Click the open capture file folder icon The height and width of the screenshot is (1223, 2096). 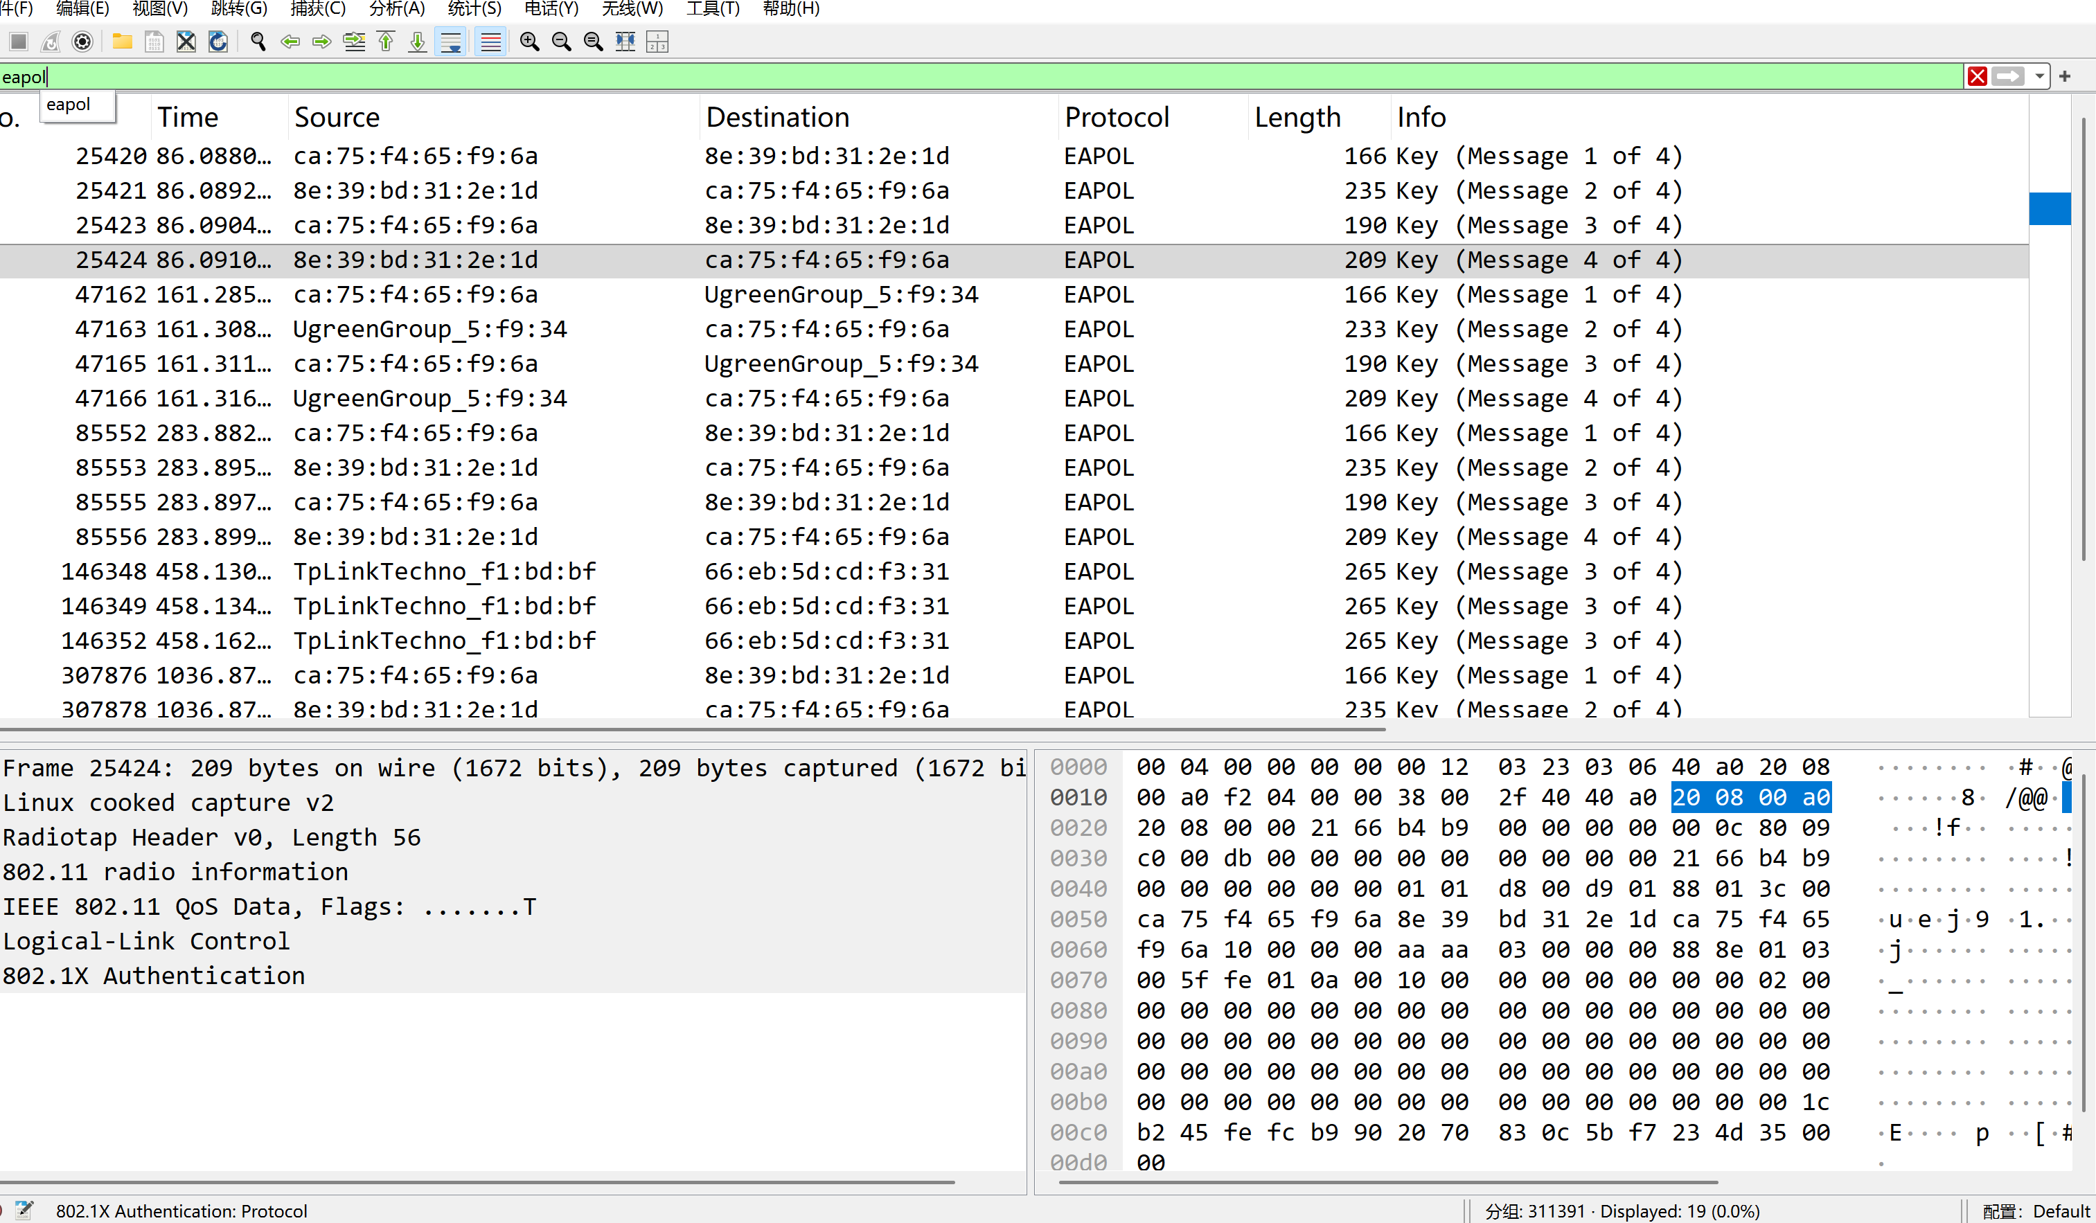pos(123,42)
